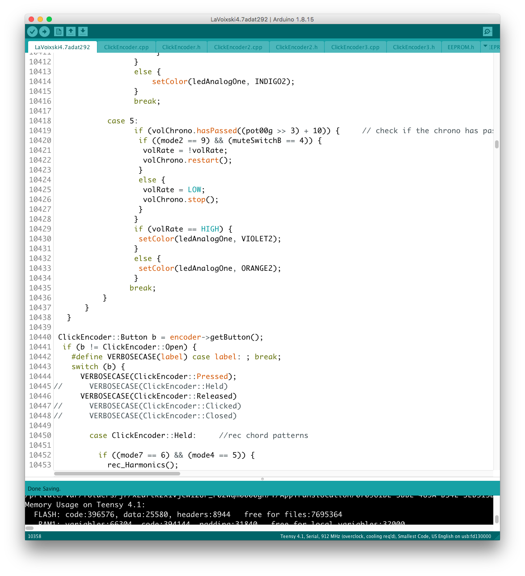Click the editor vertical scrollbar thumb
This screenshot has width=525, height=576.
click(496, 144)
